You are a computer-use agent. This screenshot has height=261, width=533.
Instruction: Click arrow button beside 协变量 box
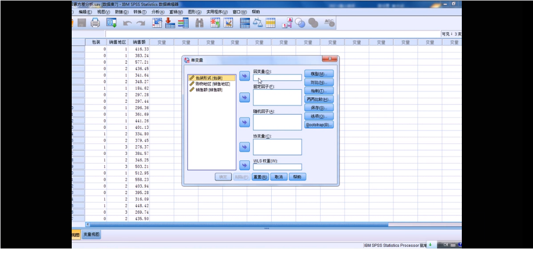coord(244,147)
